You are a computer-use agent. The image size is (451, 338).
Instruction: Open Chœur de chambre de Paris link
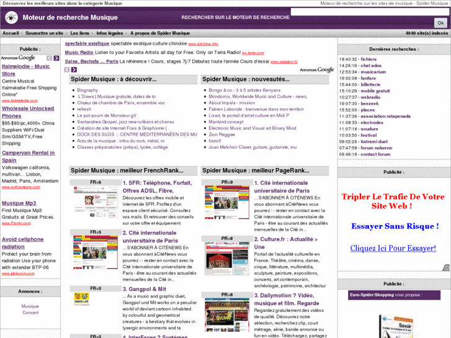[121, 103]
